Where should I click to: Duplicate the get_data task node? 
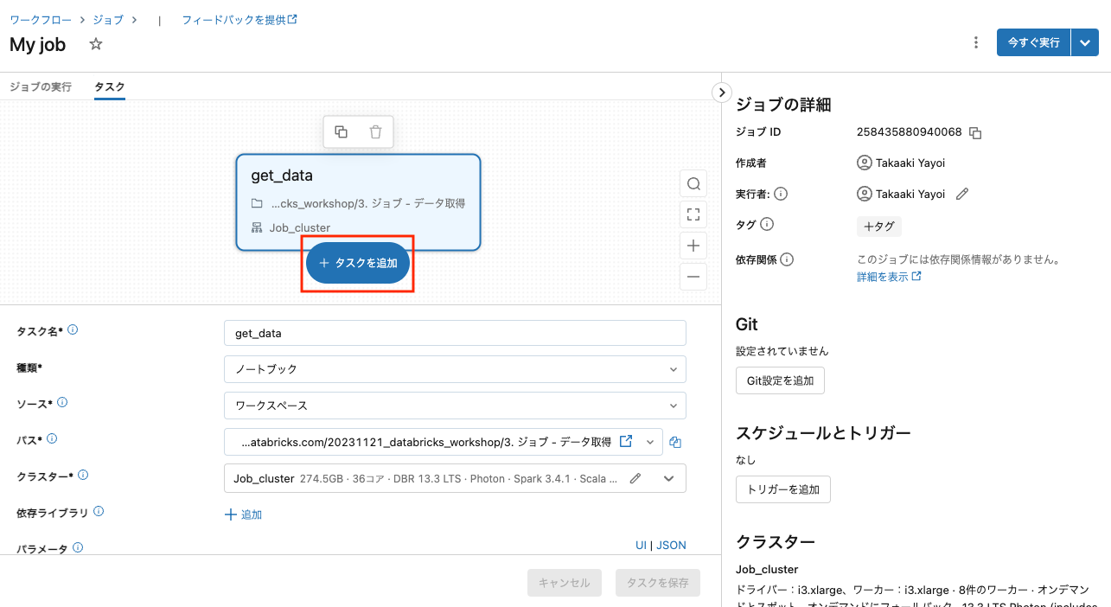(x=342, y=131)
